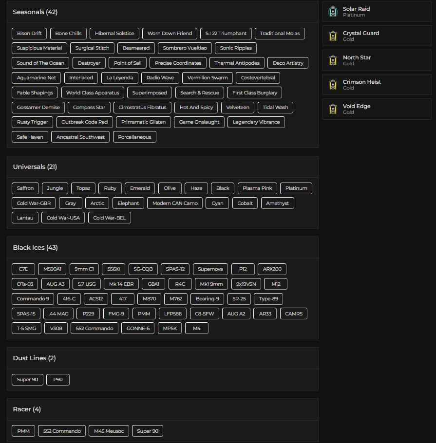
Task: Click the Solar Raid platinum charm icon
Action: [333, 11]
